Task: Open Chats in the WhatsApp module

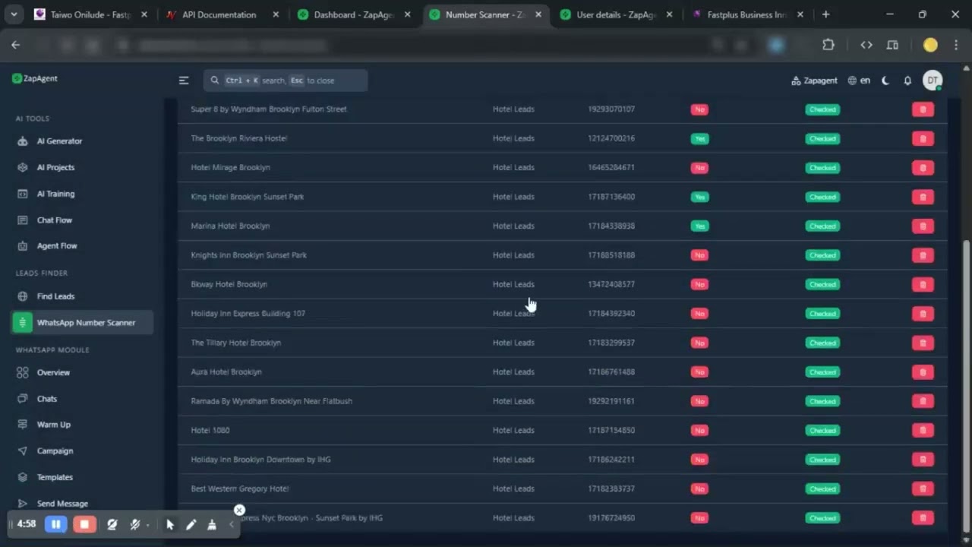Action: click(47, 399)
